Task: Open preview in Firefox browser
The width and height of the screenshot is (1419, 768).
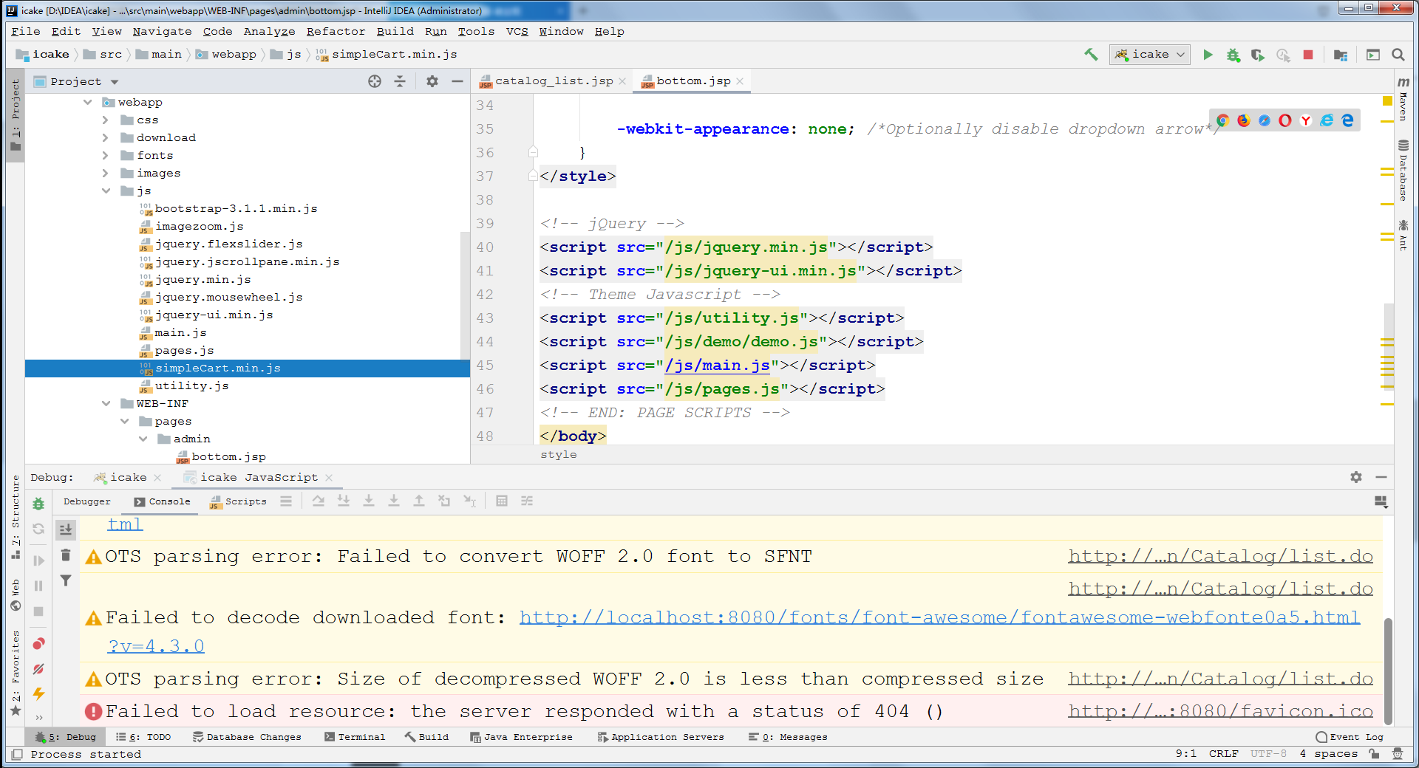Action: pyautogui.click(x=1244, y=120)
